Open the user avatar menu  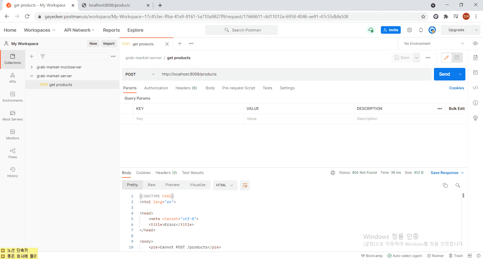[x=432, y=30]
